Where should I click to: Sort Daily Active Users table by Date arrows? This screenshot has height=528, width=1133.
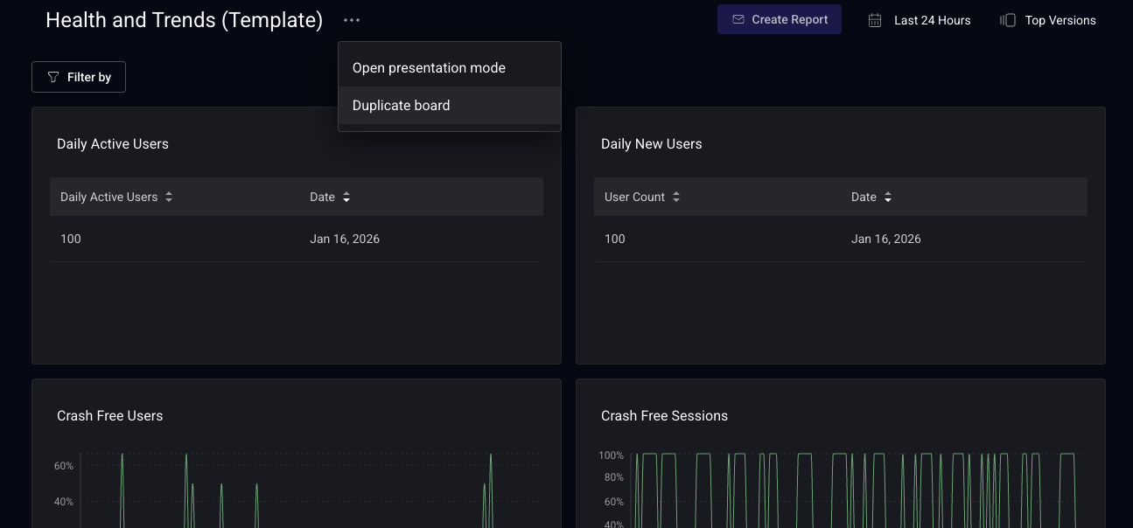click(346, 198)
